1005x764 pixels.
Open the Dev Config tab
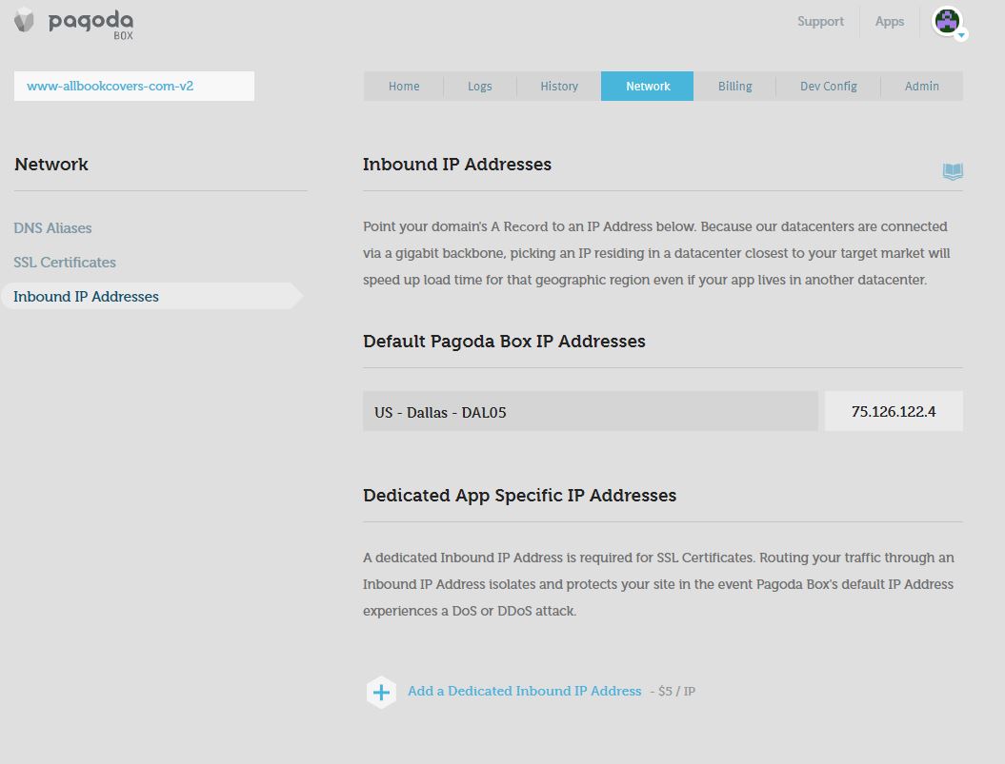coord(828,86)
